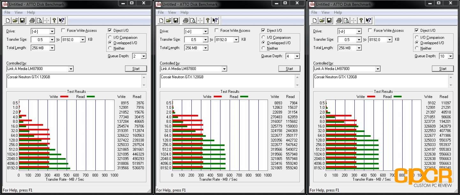
Task: Open the Drive dropdown in the left window
Action: 52,31
